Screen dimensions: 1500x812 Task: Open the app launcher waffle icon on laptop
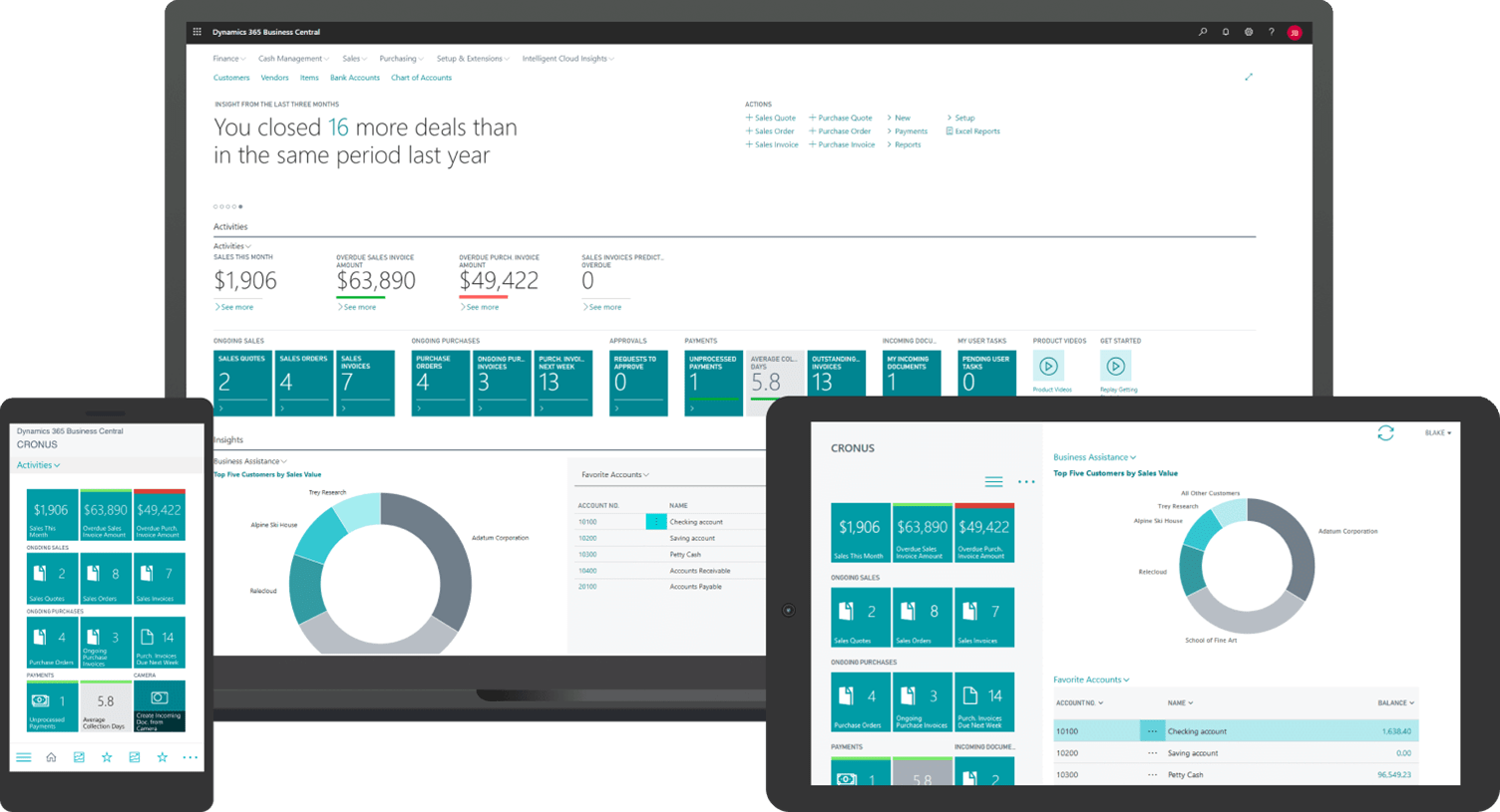tap(196, 32)
